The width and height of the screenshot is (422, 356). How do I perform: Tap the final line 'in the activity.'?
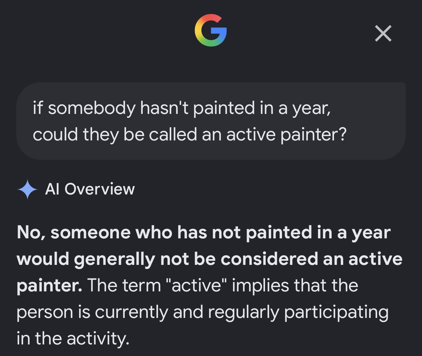coord(73,339)
